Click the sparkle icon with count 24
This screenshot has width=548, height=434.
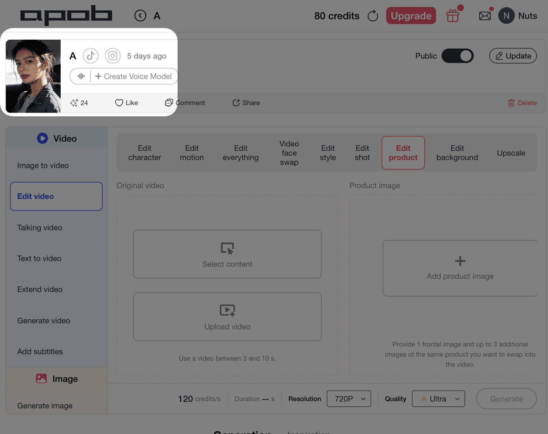coord(74,103)
